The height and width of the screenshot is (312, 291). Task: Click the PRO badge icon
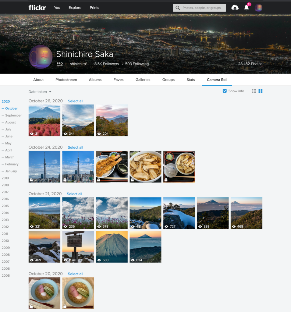[x=60, y=64]
